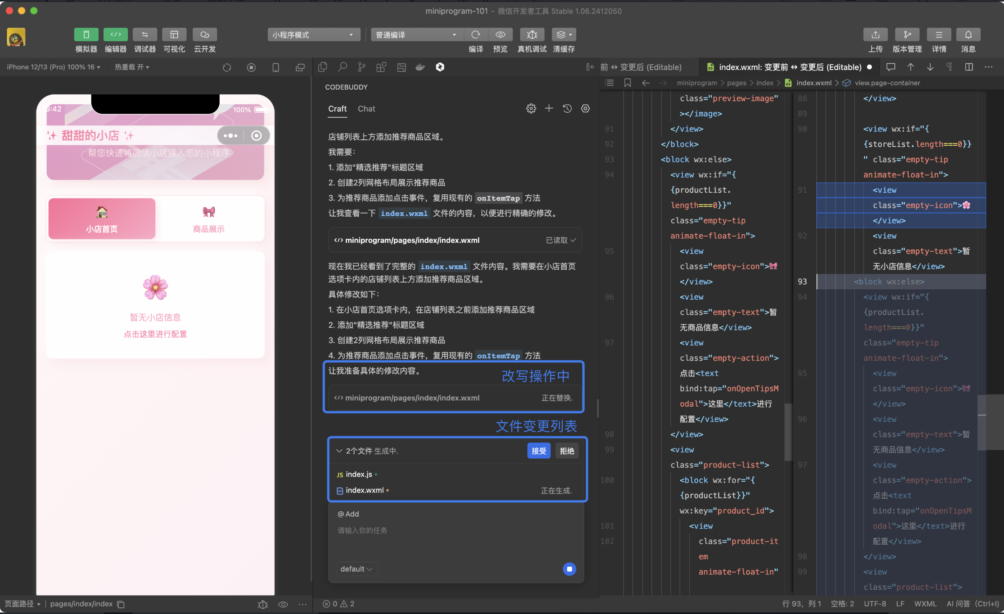Open editor more actions ellipsis
The width and height of the screenshot is (1004, 614).
[x=989, y=67]
